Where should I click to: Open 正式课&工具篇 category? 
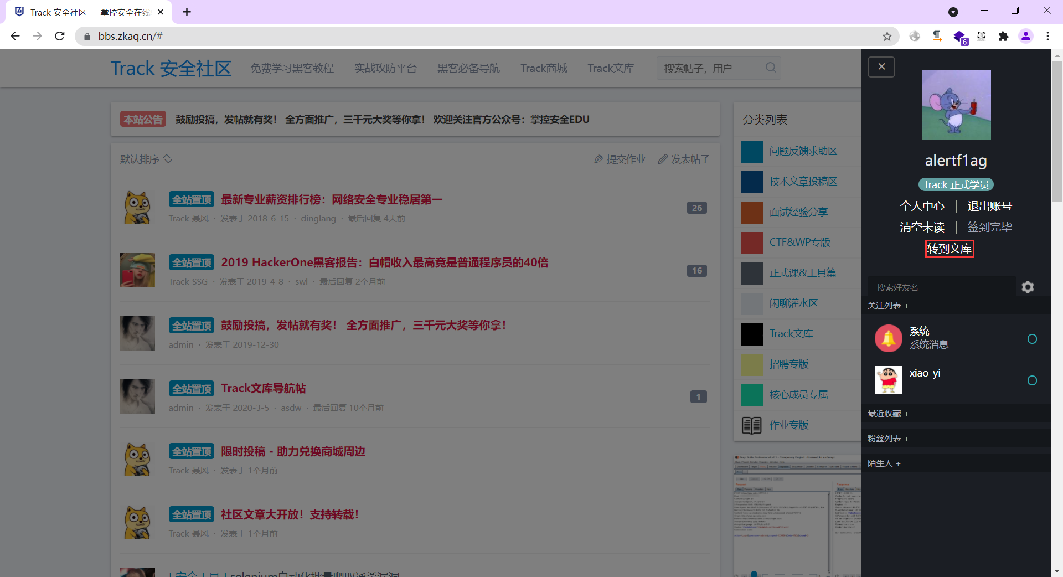pyautogui.click(x=803, y=273)
